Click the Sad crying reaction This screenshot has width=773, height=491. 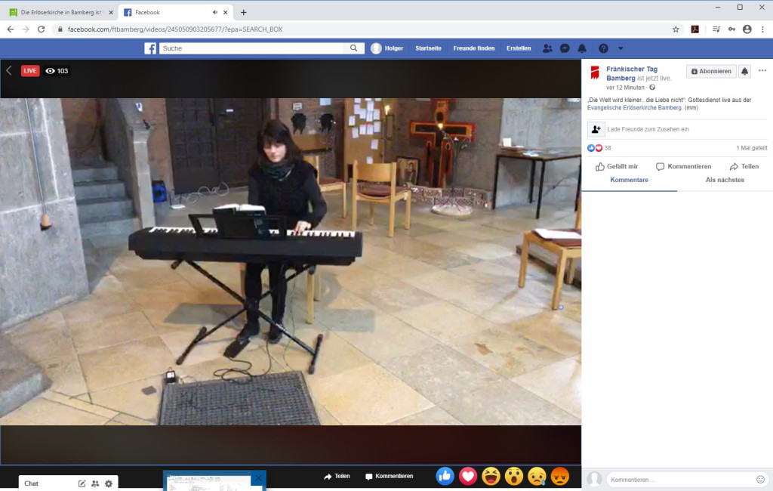[537, 476]
